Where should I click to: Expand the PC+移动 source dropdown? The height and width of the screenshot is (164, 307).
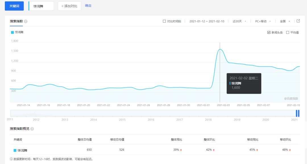point(263,21)
